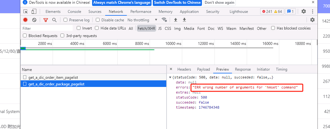Activate the inspect element picker icon

(x=26, y=11)
